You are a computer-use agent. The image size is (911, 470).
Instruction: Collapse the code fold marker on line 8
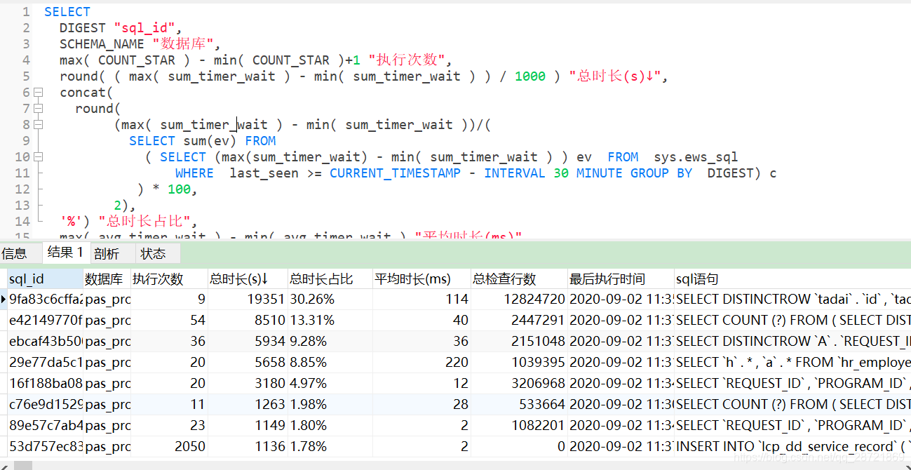tap(39, 125)
